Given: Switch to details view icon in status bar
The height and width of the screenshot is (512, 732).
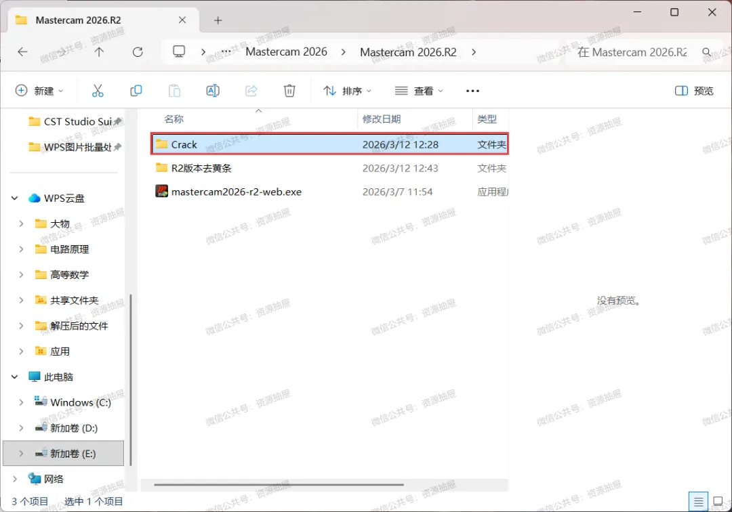Looking at the screenshot, I should 698,502.
